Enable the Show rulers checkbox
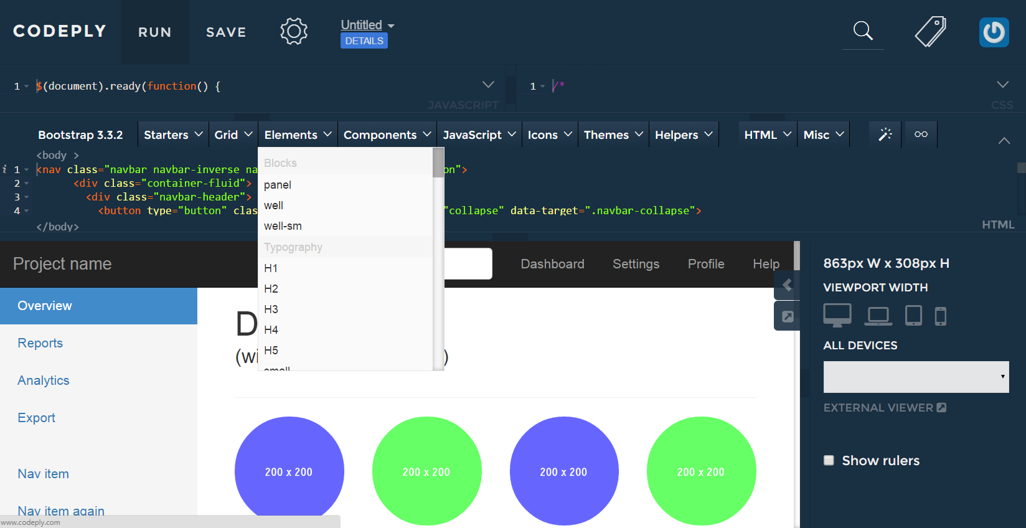1026x528 pixels. (x=829, y=460)
